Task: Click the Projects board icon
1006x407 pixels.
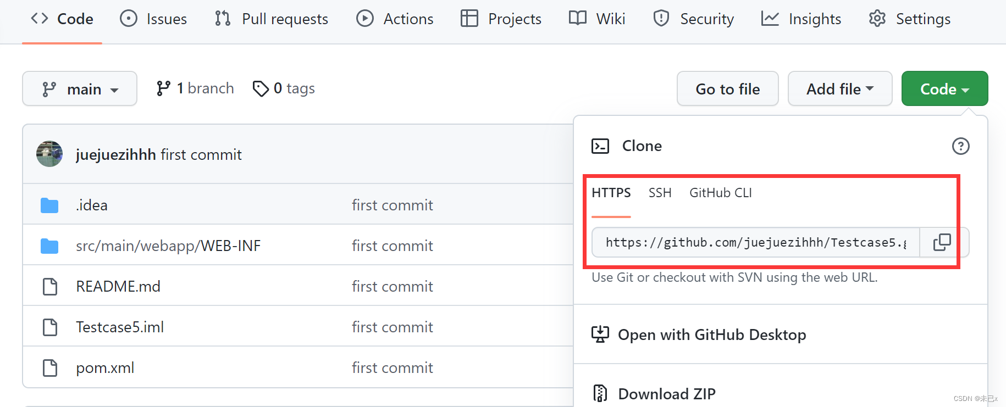Action: [x=469, y=19]
